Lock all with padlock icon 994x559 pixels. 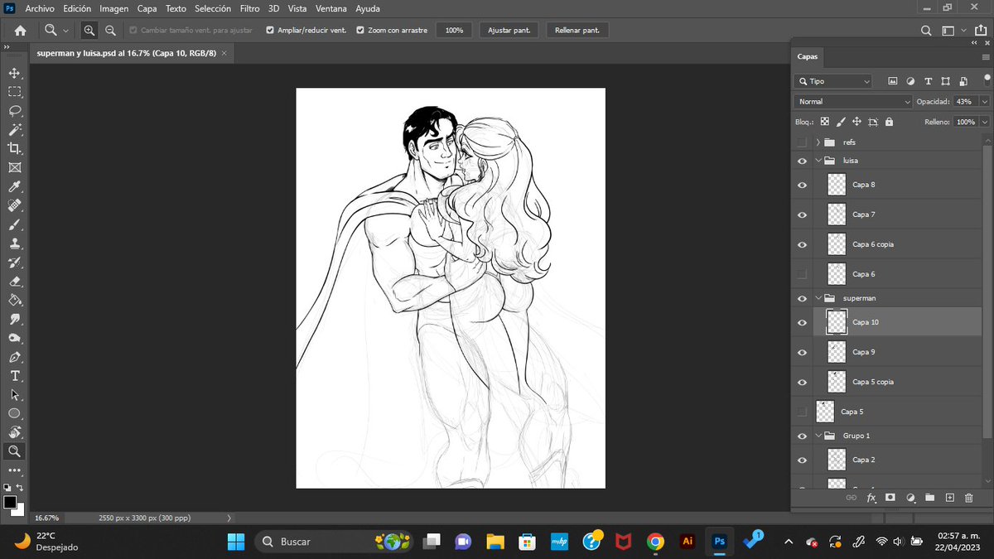tap(889, 122)
